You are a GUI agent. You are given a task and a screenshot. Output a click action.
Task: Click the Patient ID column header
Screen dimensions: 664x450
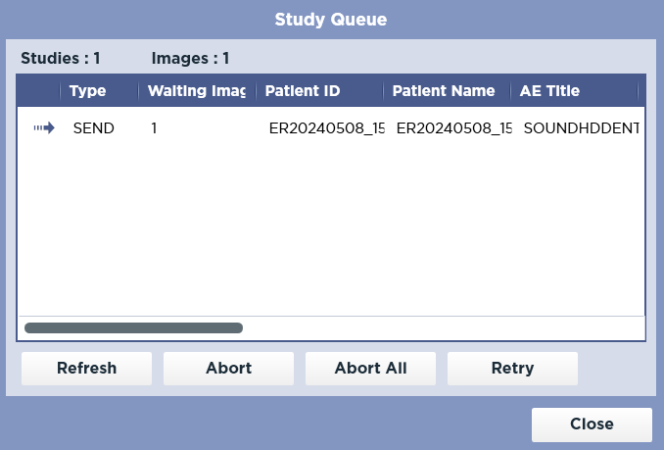[x=303, y=91]
